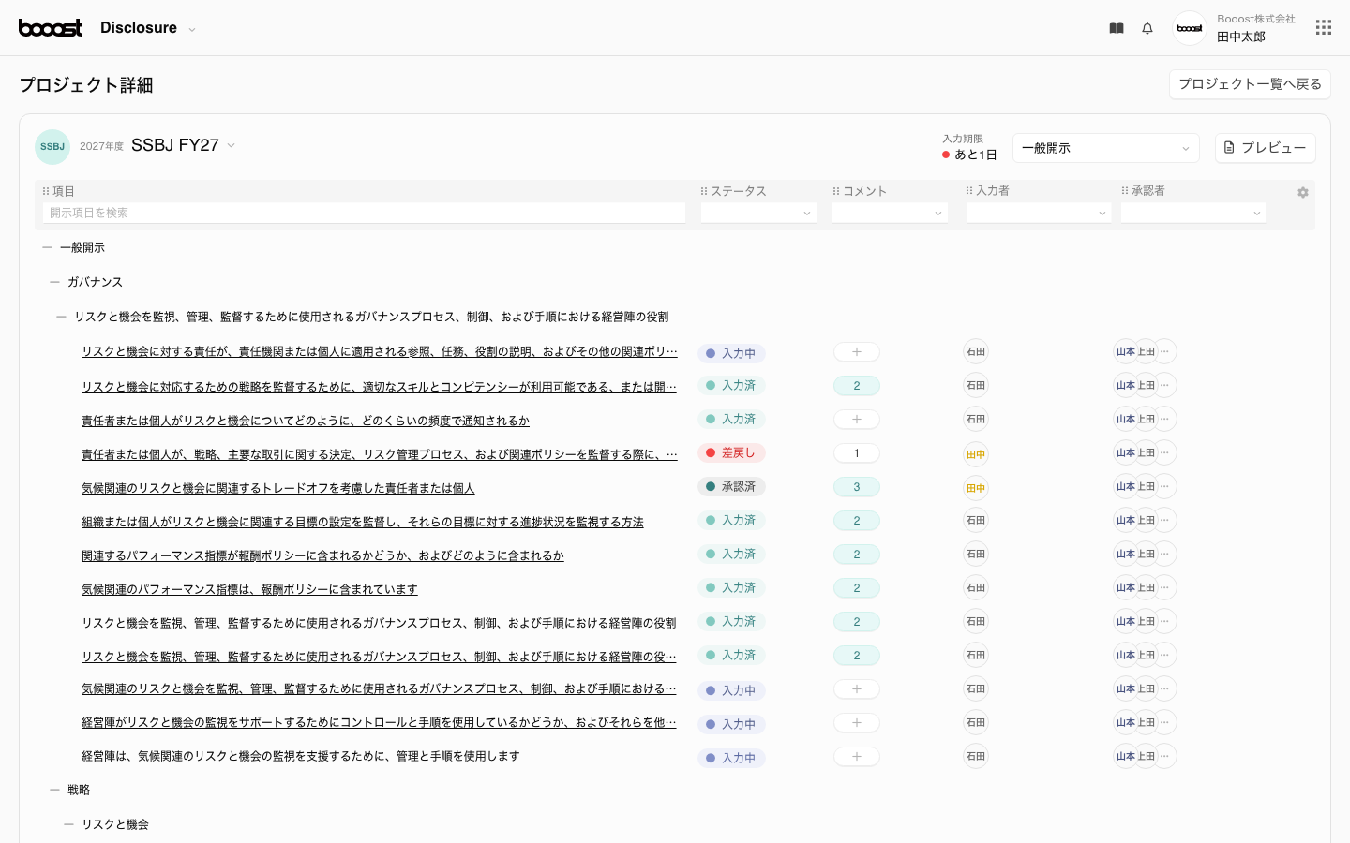
Task: Collapse the top-level 一般開示 tree node
Action: (x=47, y=247)
